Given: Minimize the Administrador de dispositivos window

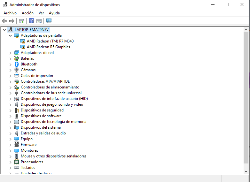Looking at the screenshot, I should 213,4.
